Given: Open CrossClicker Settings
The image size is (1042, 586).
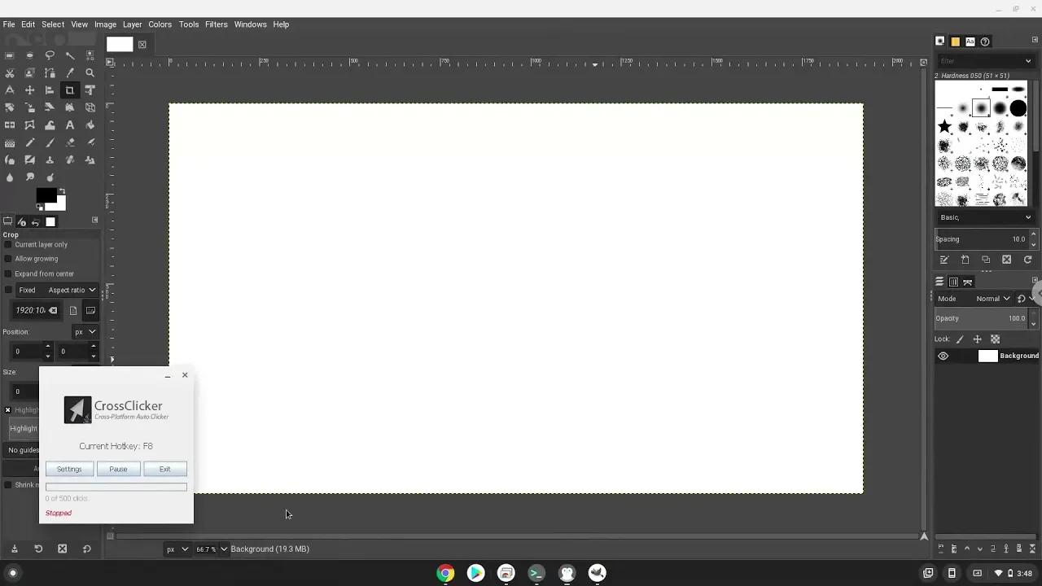Looking at the screenshot, I should coord(69,469).
